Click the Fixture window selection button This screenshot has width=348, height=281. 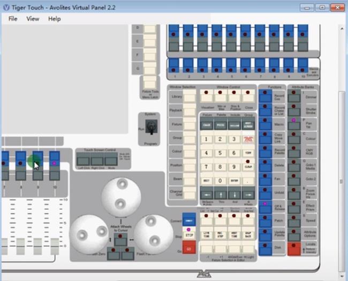(x=190, y=123)
